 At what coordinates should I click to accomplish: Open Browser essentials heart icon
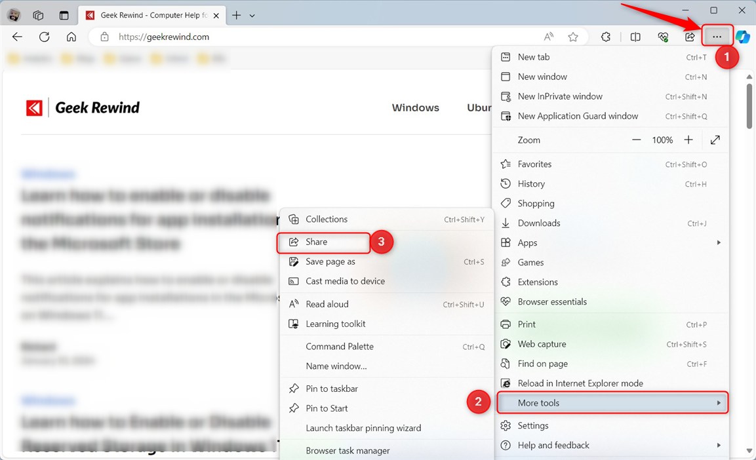point(662,37)
